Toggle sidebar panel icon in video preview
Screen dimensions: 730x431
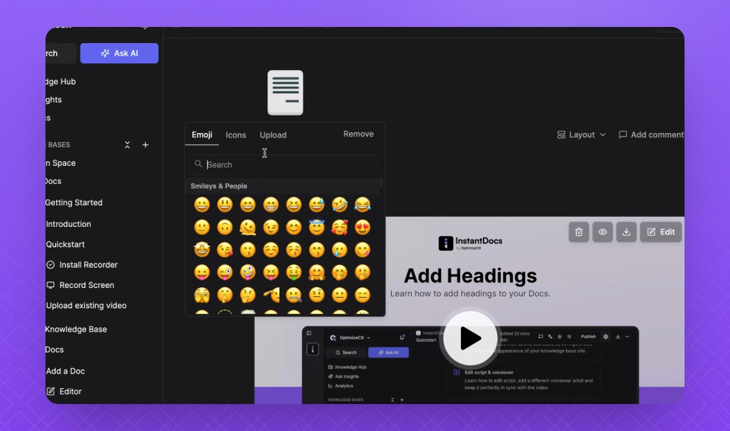[309, 333]
